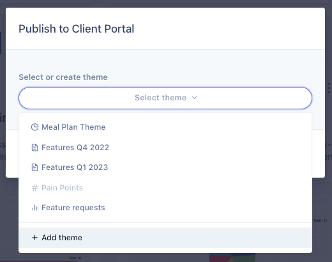
Task: Click the pie chart icon beside Meal Plan Theme
Action: [34, 127]
